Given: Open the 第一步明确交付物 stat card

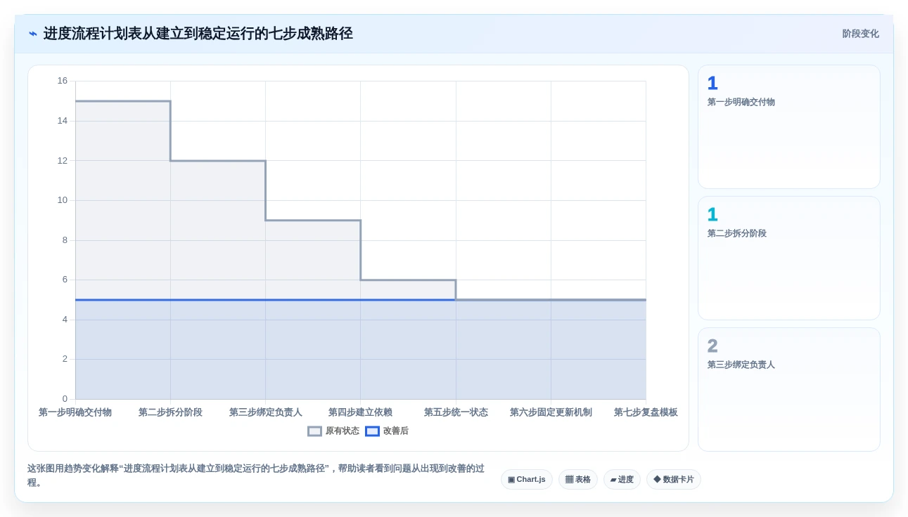Looking at the screenshot, I should coord(789,127).
